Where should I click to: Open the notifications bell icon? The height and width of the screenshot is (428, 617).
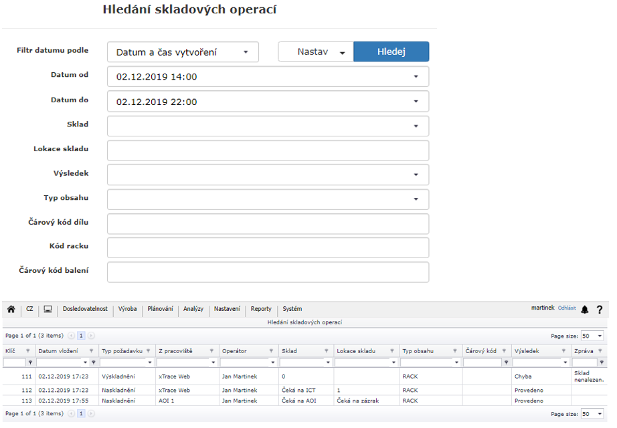click(585, 310)
